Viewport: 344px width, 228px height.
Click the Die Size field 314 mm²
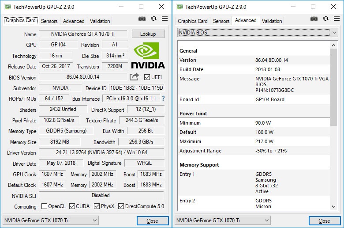pyautogui.click(x=115, y=56)
